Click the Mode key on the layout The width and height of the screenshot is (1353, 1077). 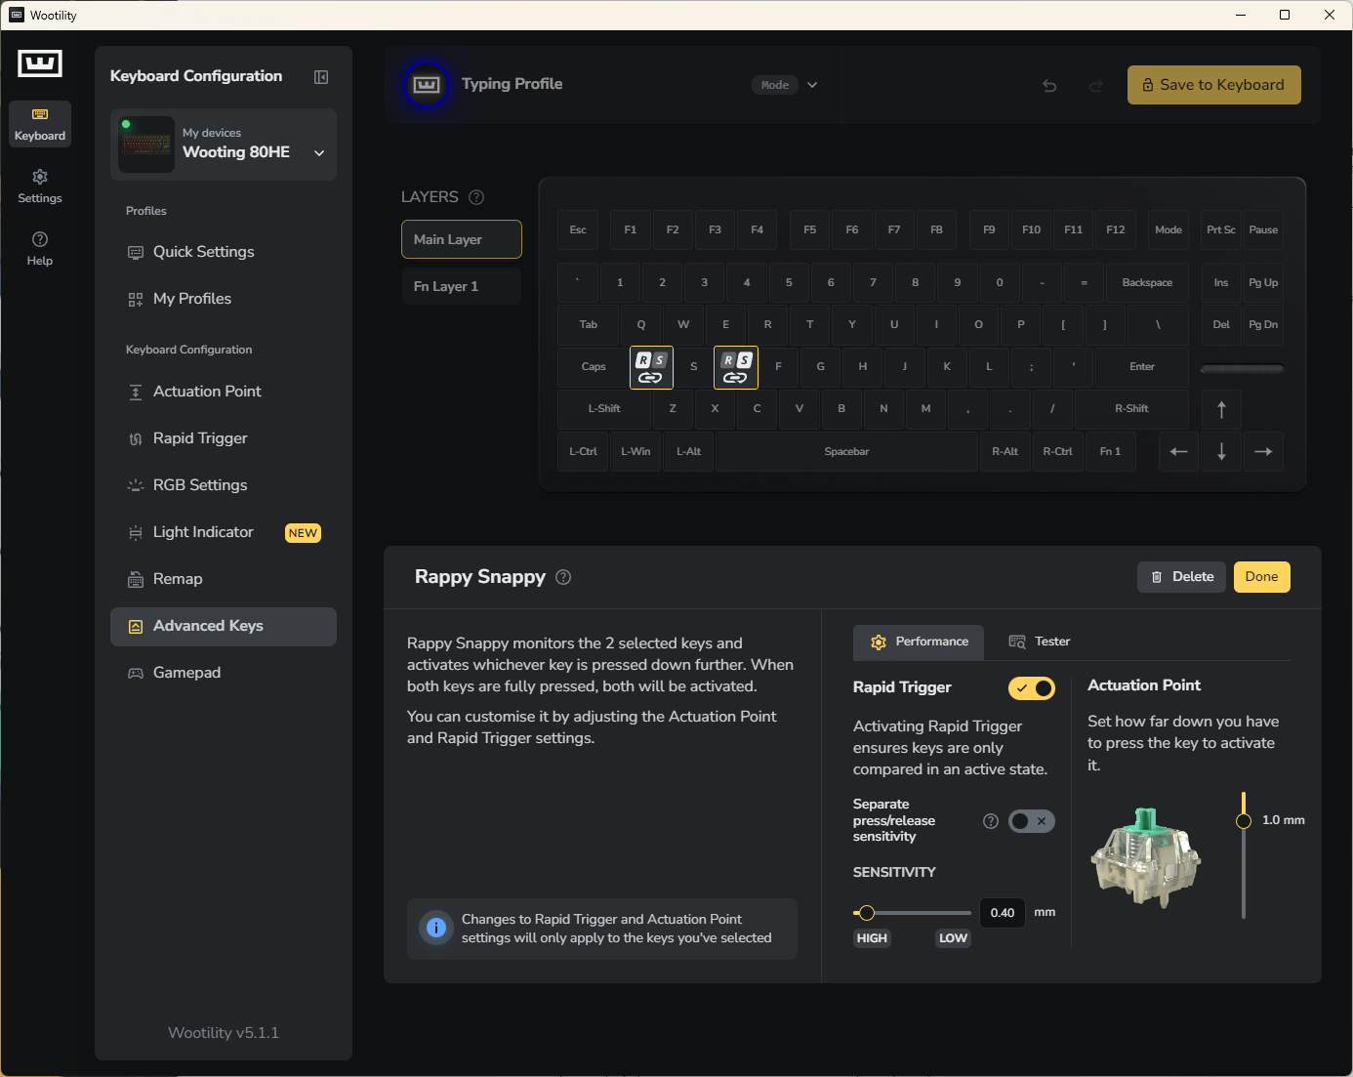click(x=1168, y=230)
